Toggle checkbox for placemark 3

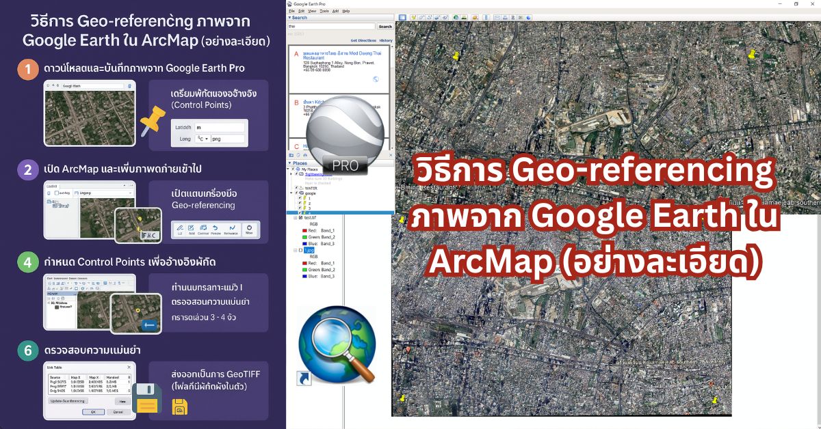click(300, 208)
